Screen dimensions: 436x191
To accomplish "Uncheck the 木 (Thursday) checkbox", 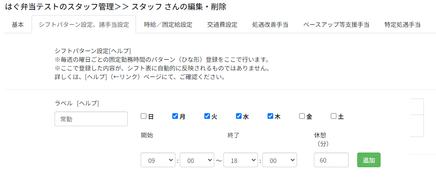I will 271,116.
